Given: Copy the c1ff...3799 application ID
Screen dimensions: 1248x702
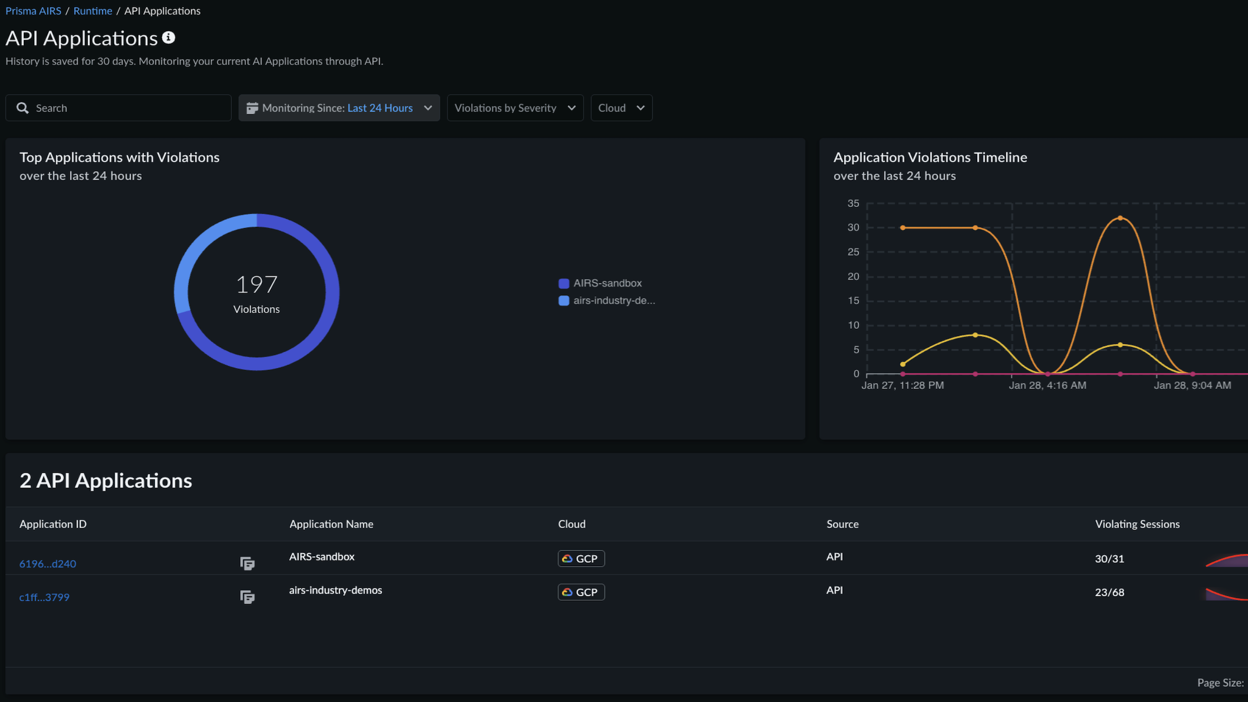Looking at the screenshot, I should click(247, 597).
